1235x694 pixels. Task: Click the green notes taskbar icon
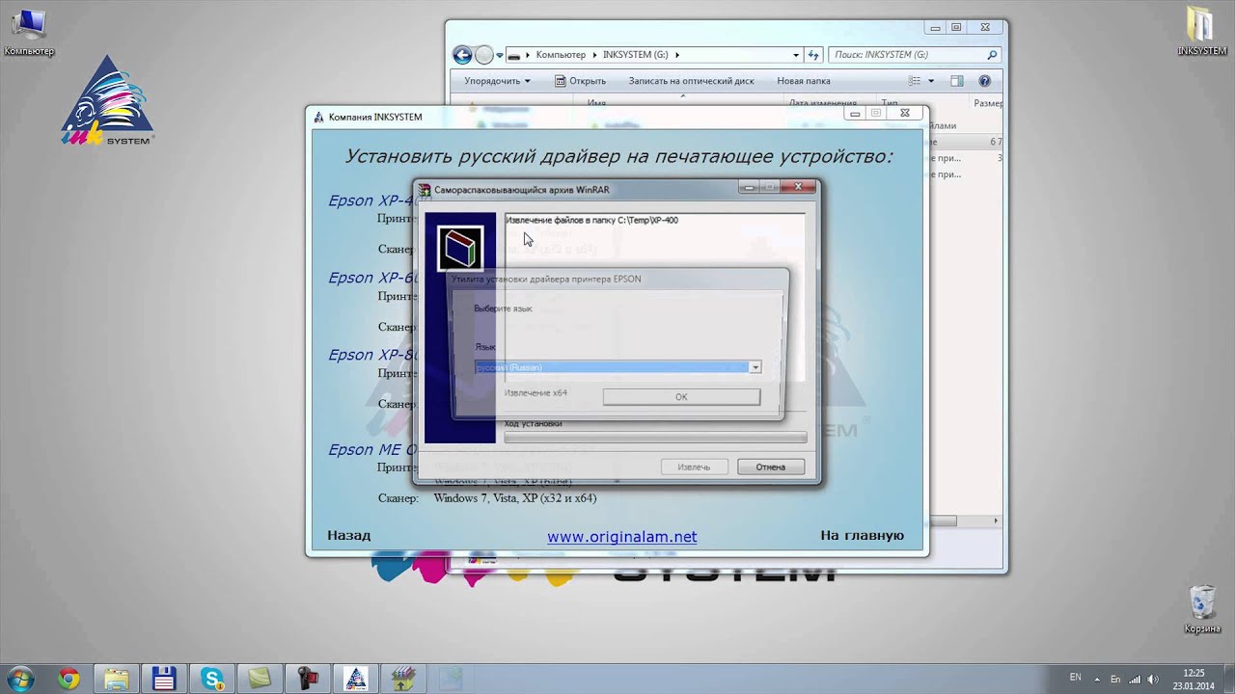(259, 679)
